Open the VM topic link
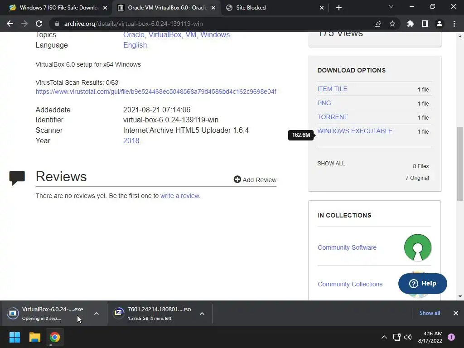The width and height of the screenshot is (464, 348). [191, 34]
